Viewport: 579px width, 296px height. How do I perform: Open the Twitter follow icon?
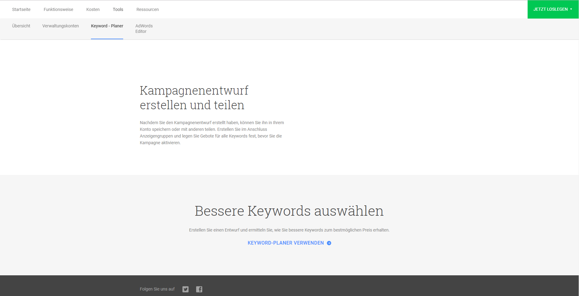pos(185,289)
